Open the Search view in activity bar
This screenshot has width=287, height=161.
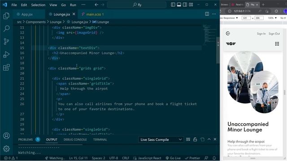click(x=6, y=29)
